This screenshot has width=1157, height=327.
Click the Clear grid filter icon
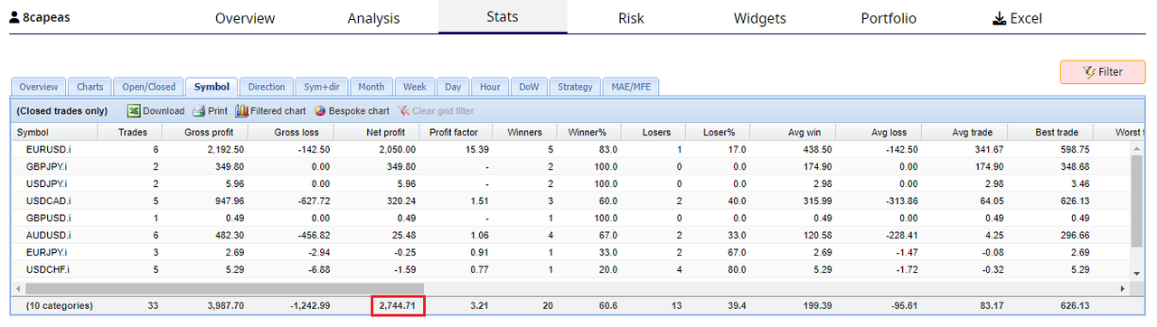pyautogui.click(x=404, y=111)
